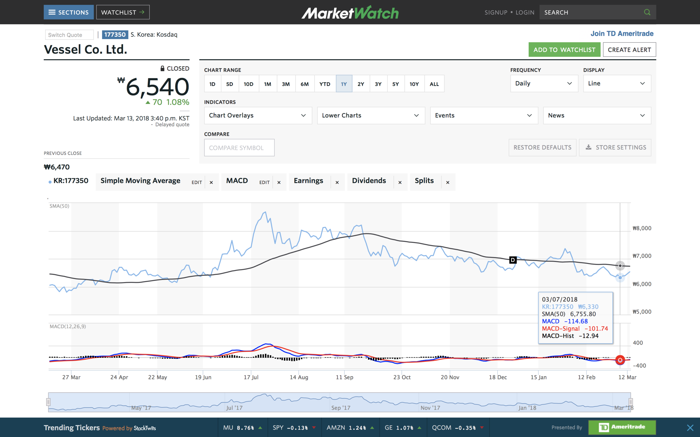
Task: Click the Signup link
Action: coord(496,12)
